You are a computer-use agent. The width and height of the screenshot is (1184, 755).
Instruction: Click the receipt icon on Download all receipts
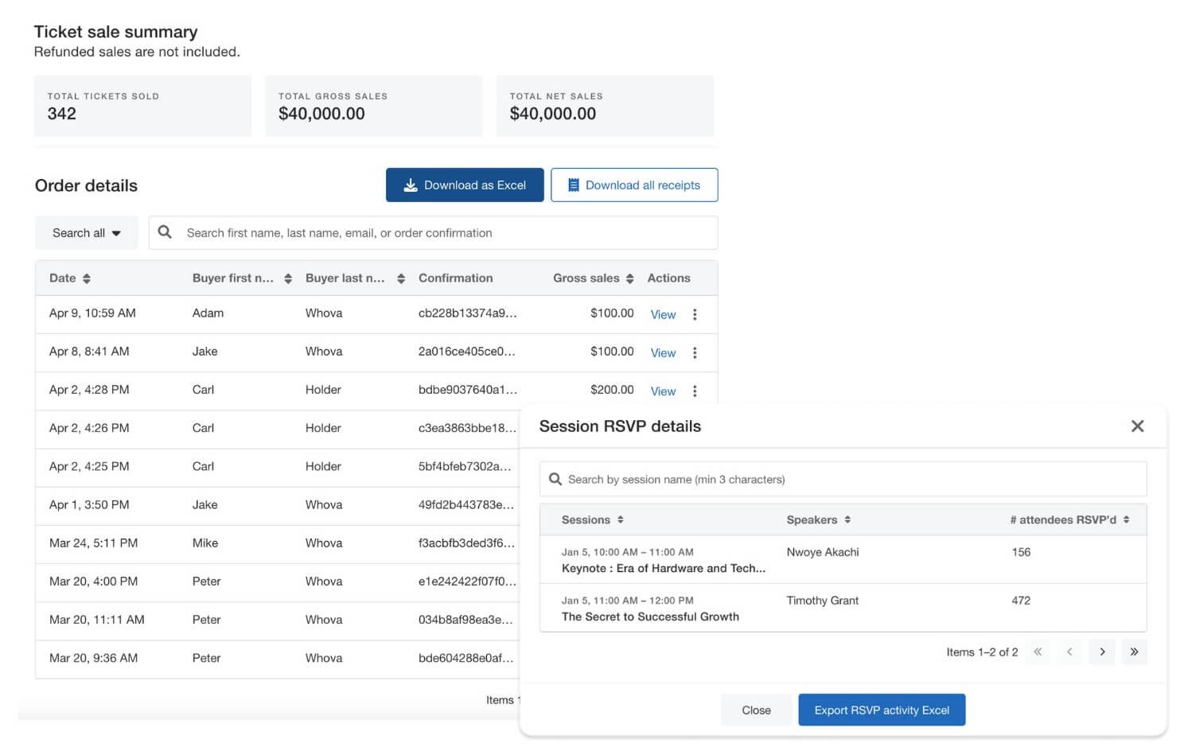[573, 185]
